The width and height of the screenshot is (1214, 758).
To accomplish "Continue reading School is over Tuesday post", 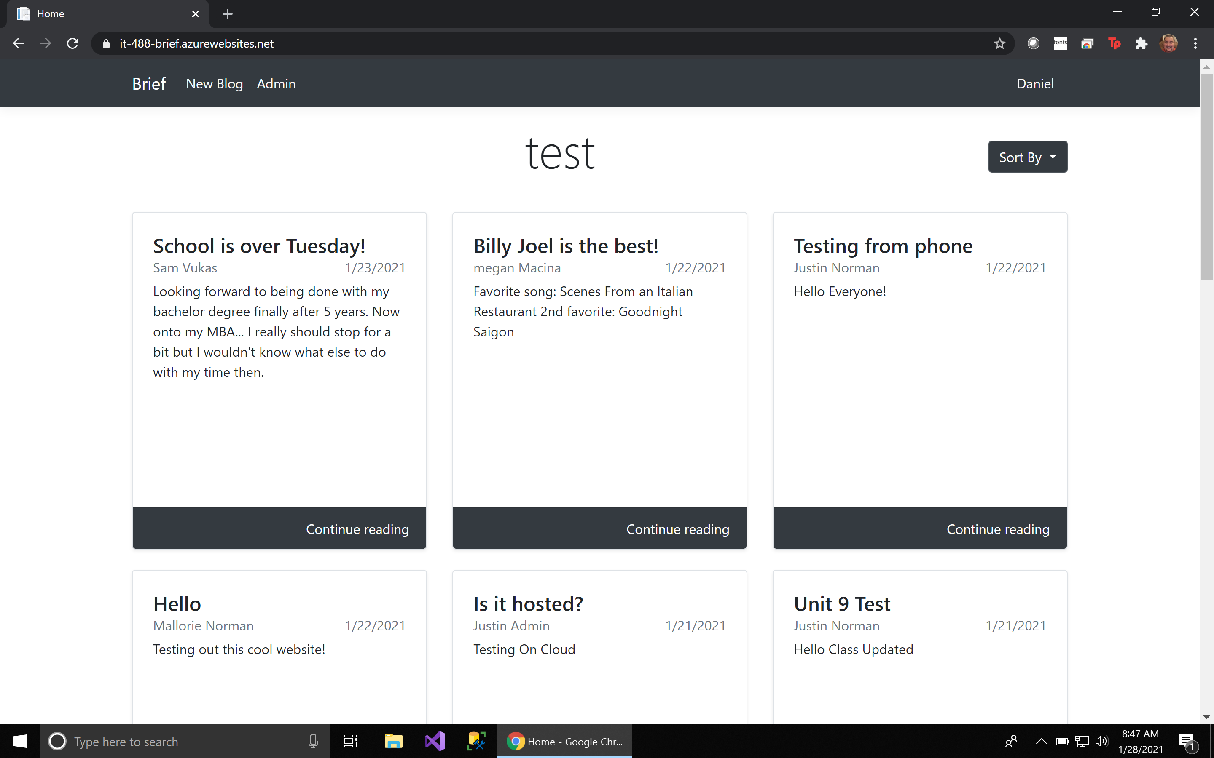I will [357, 529].
